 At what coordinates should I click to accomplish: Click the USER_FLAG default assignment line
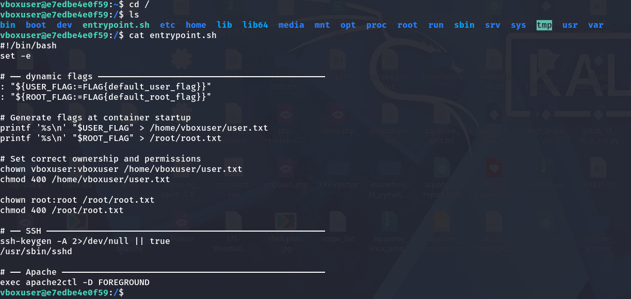[106, 86]
